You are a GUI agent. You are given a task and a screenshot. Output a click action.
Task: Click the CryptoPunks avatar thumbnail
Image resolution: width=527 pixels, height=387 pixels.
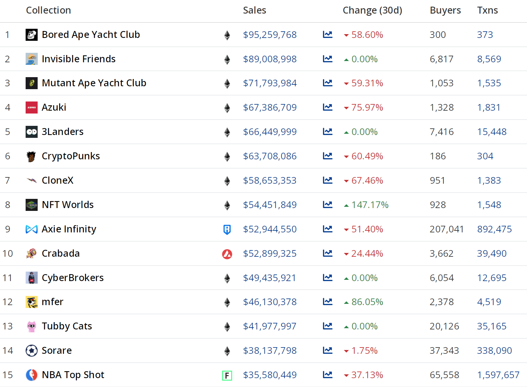[31, 156]
